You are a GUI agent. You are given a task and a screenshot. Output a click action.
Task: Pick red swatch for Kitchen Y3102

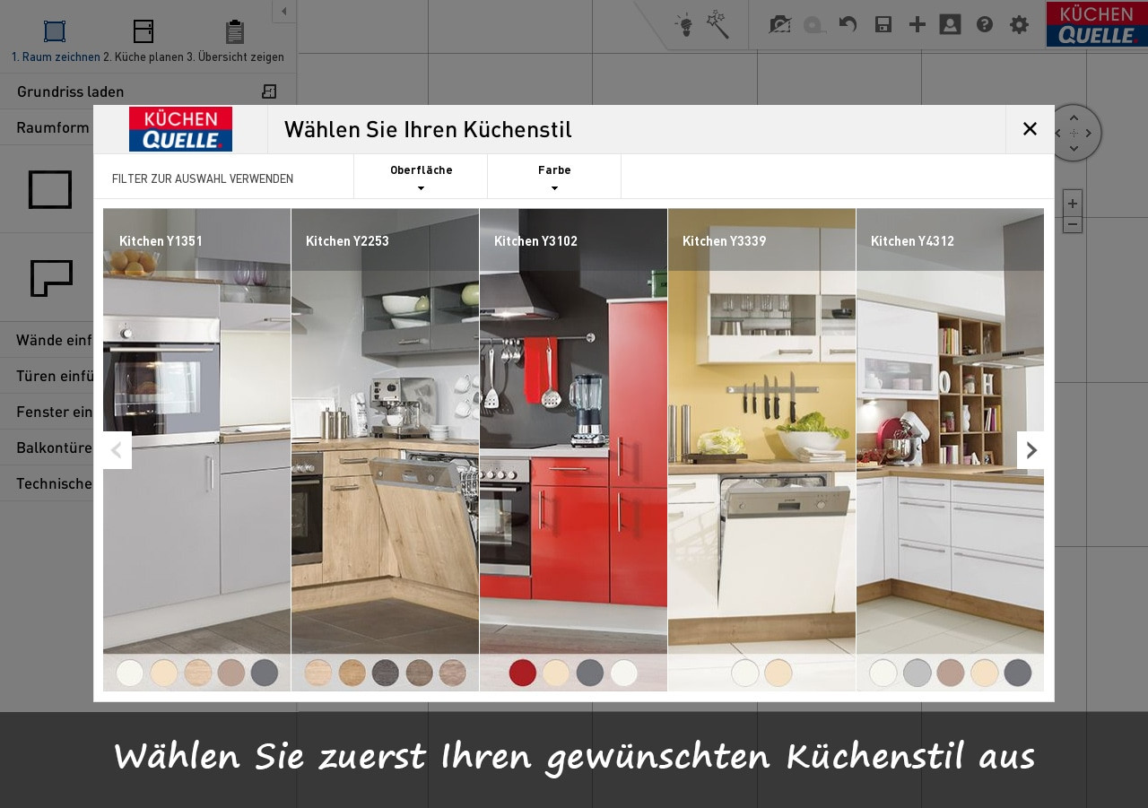523,673
